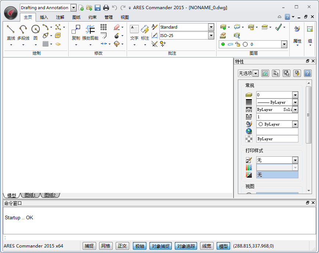Click the Save floppy disk icon
Viewport: 319px width, 253px height.
pos(98,8)
